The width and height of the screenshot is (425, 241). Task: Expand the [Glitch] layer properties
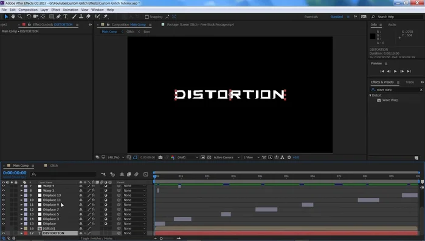(21, 229)
